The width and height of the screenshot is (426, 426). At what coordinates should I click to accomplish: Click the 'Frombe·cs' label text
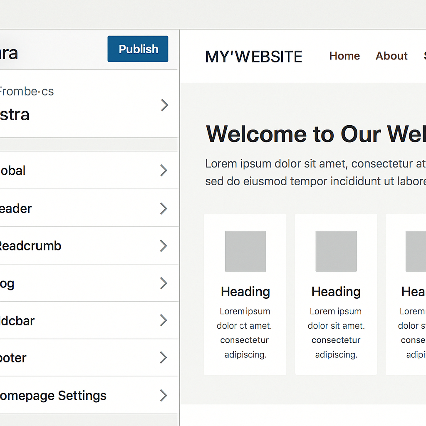pos(27,91)
